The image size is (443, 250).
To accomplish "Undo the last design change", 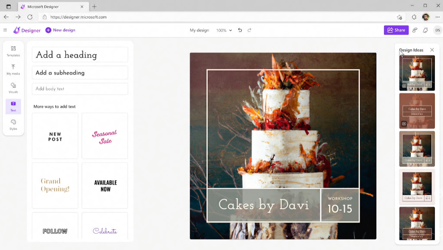I will pyautogui.click(x=240, y=30).
